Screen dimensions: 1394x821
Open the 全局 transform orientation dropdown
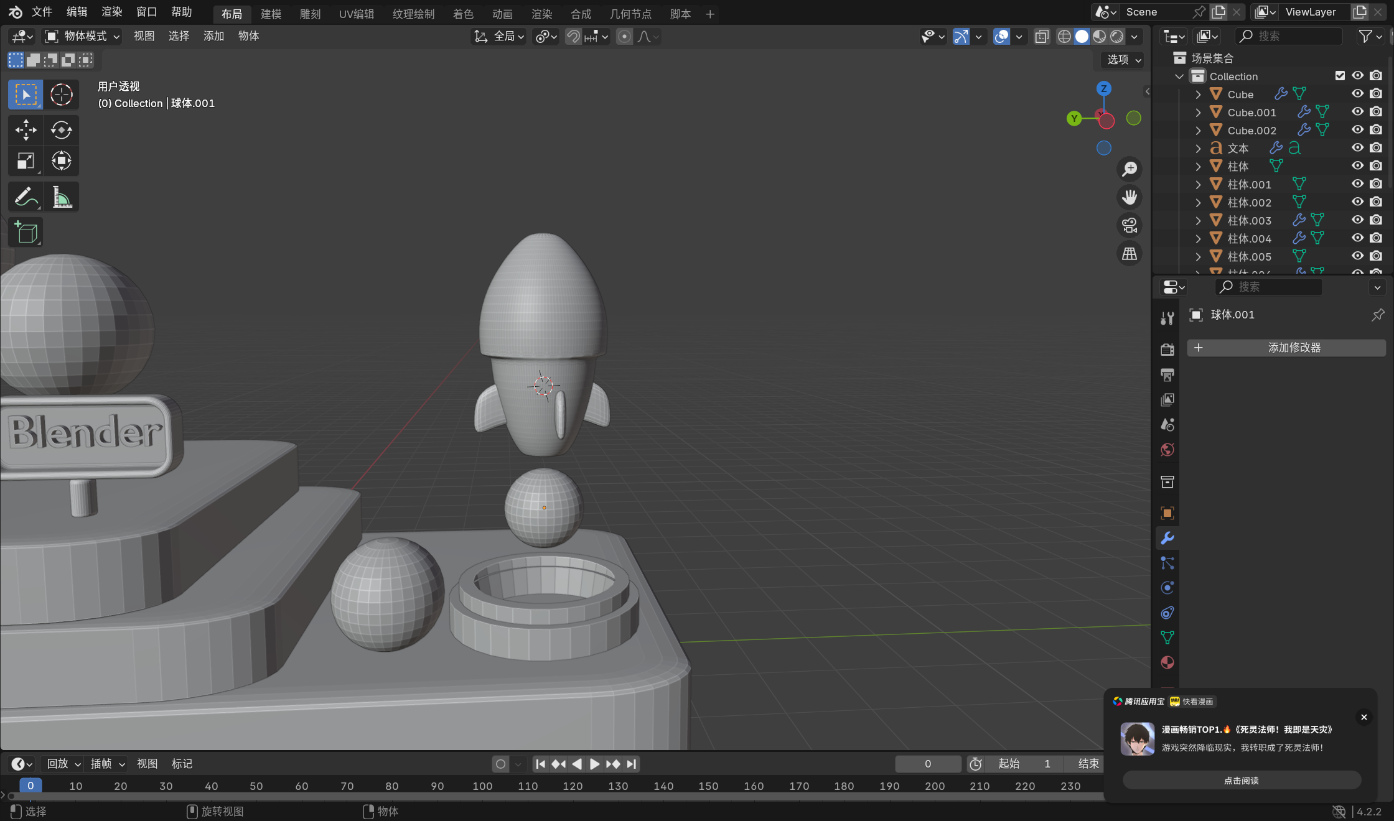(500, 37)
